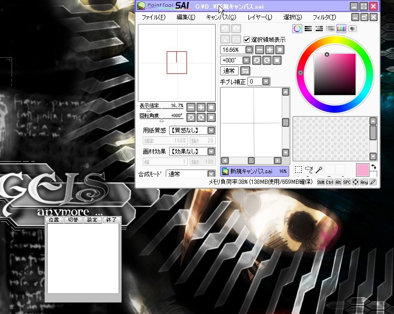Toggle the HSV sliders panel

(319, 29)
